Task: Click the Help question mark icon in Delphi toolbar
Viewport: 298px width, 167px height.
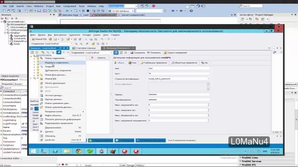Action: (191, 11)
